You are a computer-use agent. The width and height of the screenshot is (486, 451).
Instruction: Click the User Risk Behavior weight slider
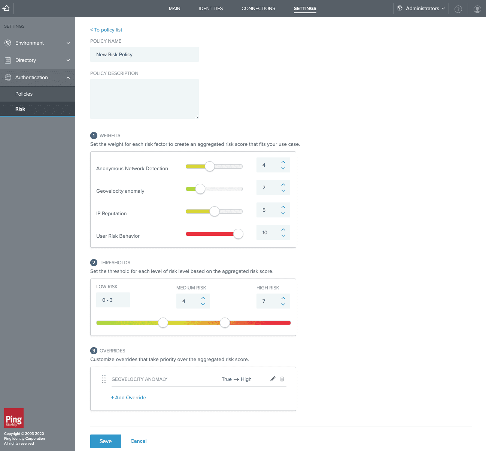pos(238,234)
